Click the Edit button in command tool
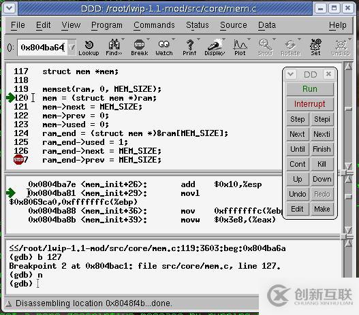The image size is (359, 315). [x=298, y=209]
